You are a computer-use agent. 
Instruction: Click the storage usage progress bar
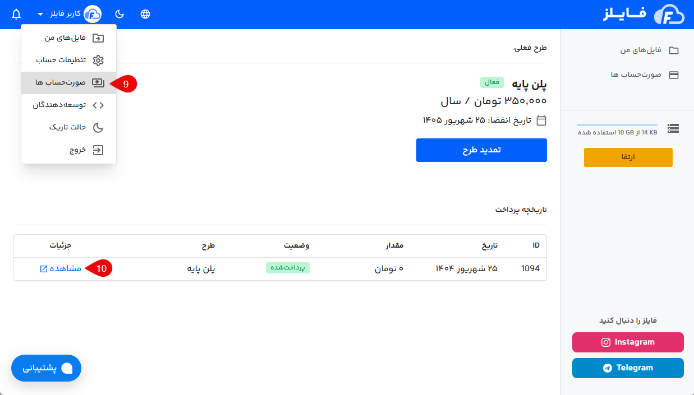617,124
